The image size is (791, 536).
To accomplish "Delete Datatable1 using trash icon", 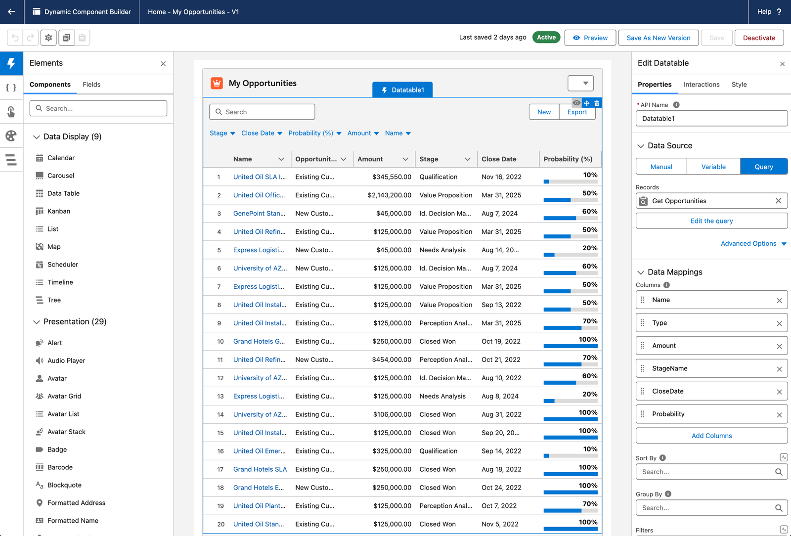I will [x=597, y=103].
